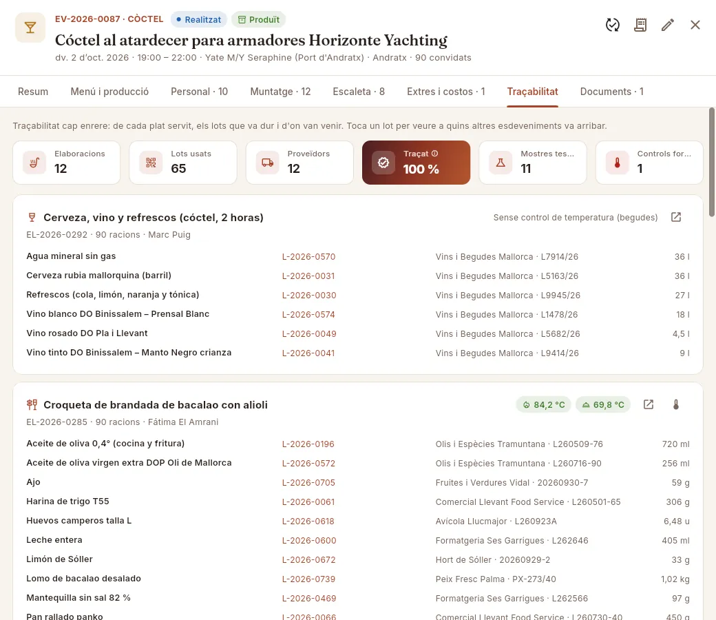Open the event order sheet icon
This screenshot has height=620, width=716.
tap(640, 25)
